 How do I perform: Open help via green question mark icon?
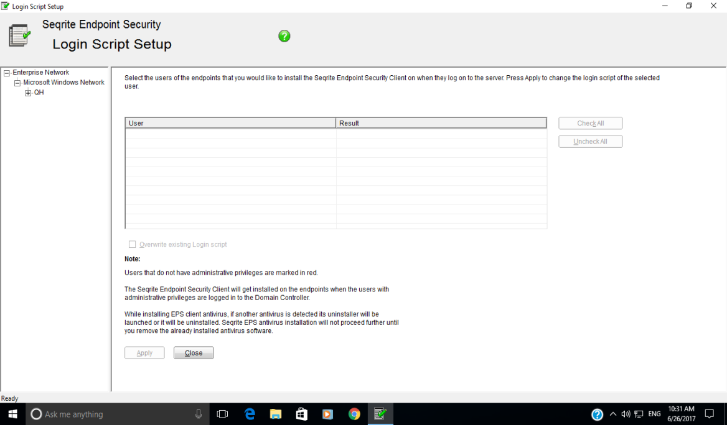[x=284, y=36]
